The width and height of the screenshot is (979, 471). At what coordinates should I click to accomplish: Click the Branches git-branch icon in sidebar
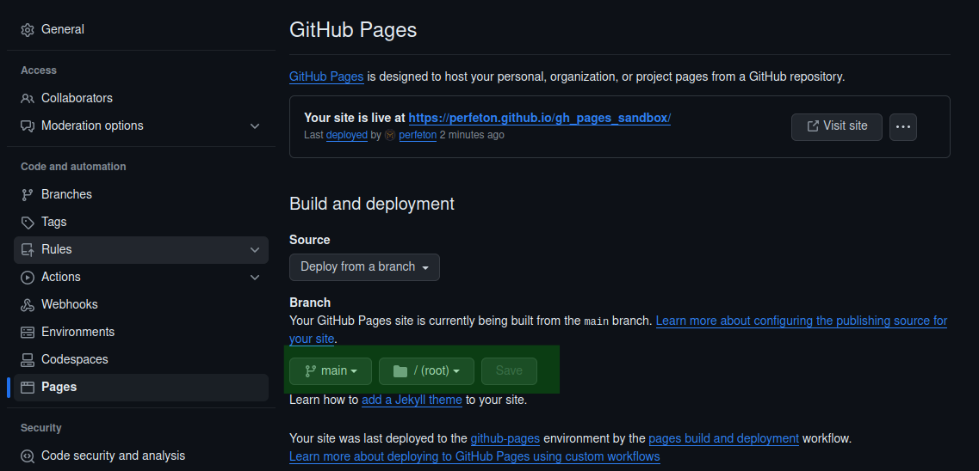point(28,195)
